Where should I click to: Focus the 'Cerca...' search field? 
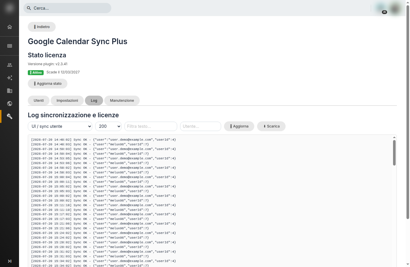pos(67,8)
